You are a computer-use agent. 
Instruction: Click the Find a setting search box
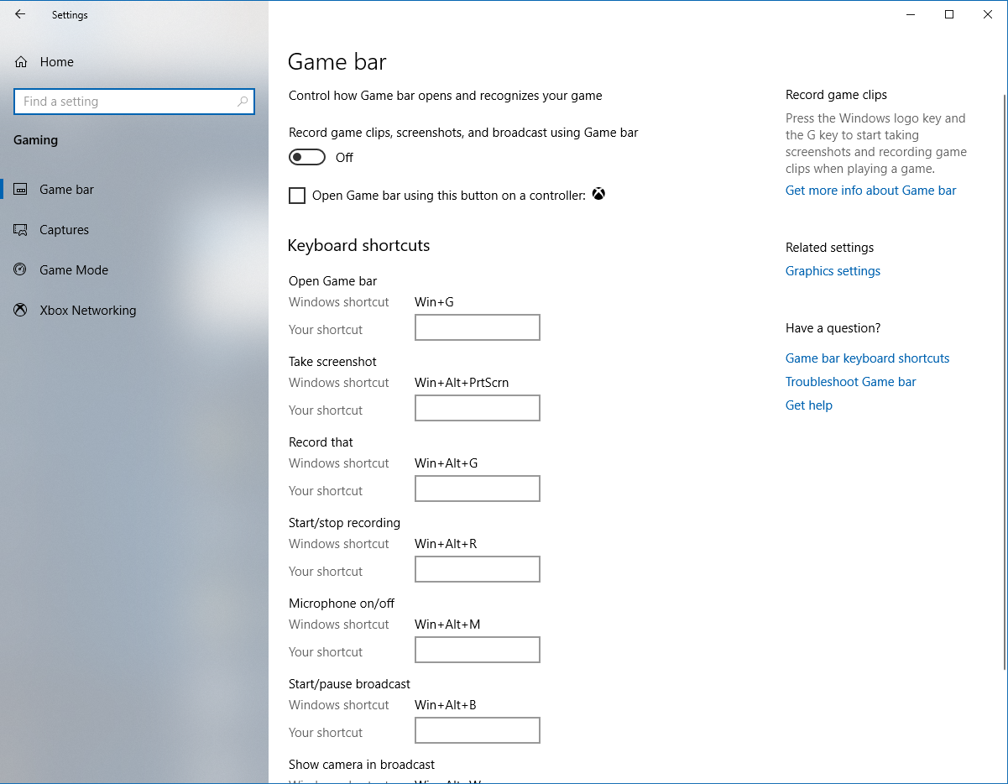pyautogui.click(x=134, y=102)
